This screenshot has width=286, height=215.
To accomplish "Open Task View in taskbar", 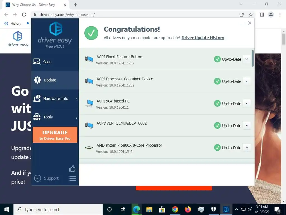I will tap(123, 209).
